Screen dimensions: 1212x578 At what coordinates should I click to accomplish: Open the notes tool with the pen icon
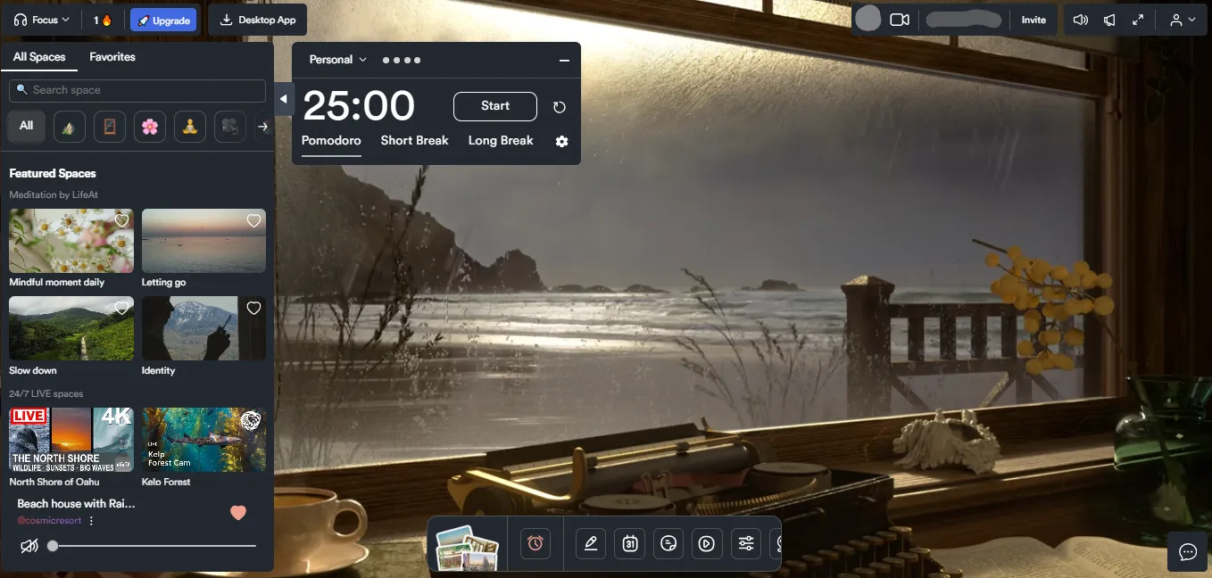[x=590, y=543]
